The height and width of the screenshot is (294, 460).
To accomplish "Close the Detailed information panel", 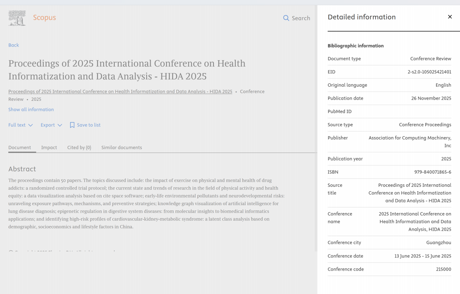I will [450, 17].
